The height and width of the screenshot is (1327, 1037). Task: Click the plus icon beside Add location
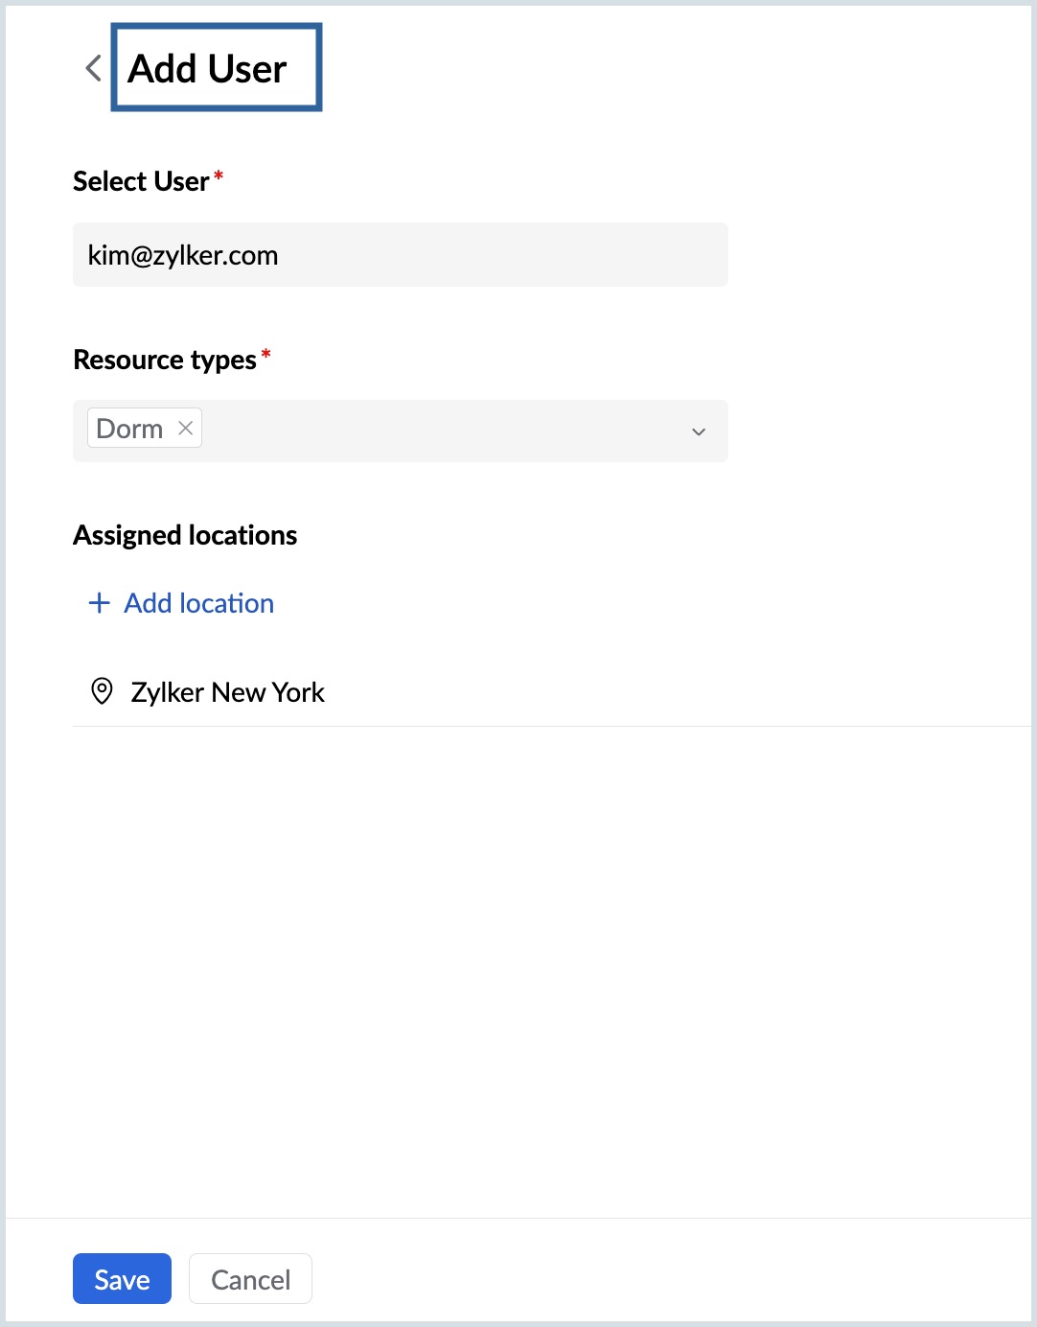point(99,603)
